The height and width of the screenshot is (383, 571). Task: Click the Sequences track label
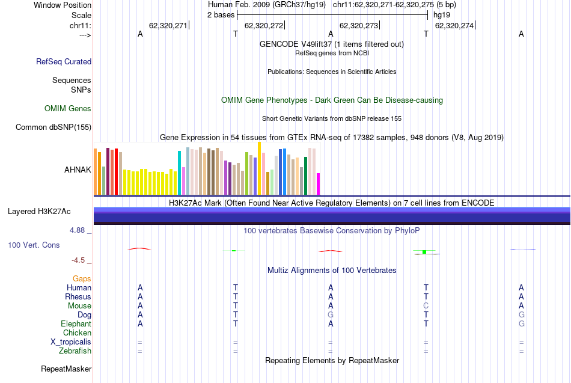coord(72,80)
